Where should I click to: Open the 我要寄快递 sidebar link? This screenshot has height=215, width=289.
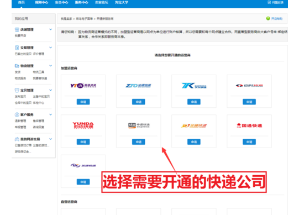40,78
